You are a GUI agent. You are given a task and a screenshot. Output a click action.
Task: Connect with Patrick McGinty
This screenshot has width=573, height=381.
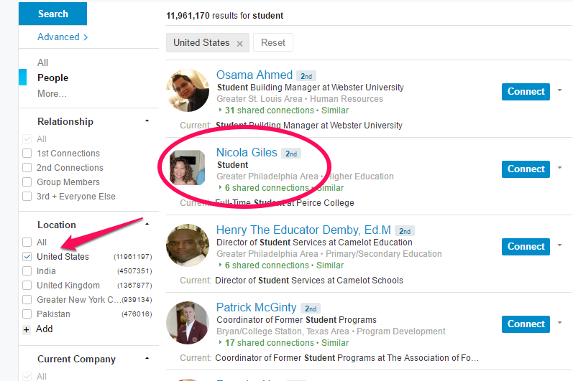point(526,324)
